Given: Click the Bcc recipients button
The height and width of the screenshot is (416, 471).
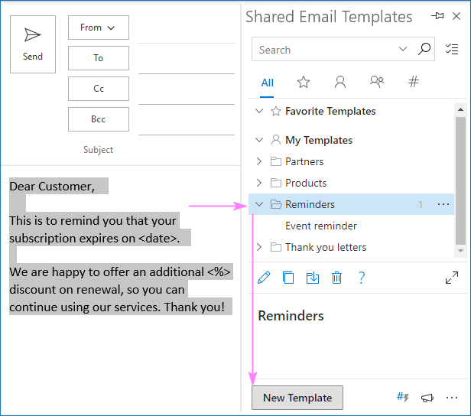Looking at the screenshot, I should (98, 119).
